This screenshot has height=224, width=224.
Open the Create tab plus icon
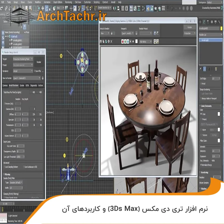click(x=200, y=22)
